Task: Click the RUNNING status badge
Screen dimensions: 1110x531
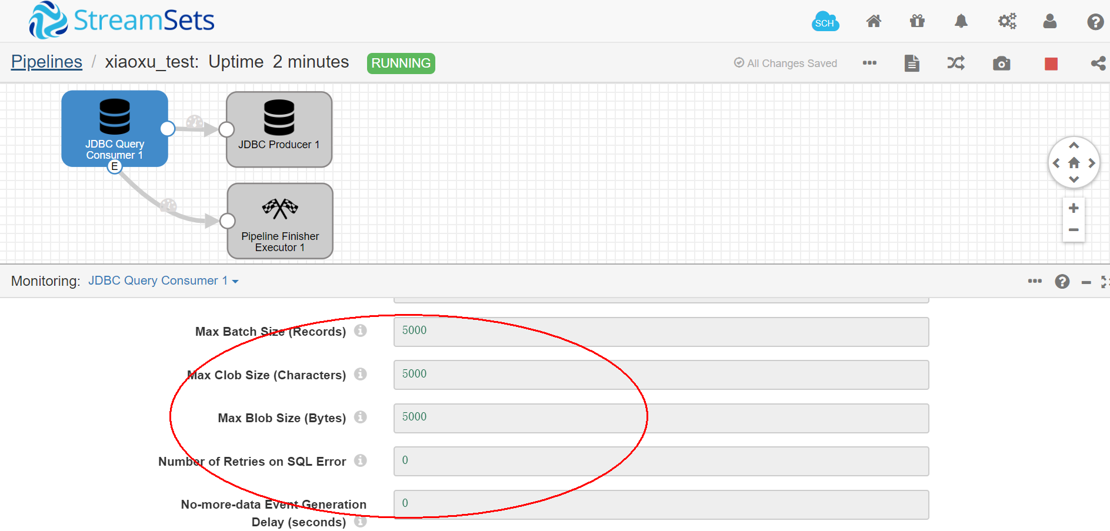Action: (x=401, y=63)
